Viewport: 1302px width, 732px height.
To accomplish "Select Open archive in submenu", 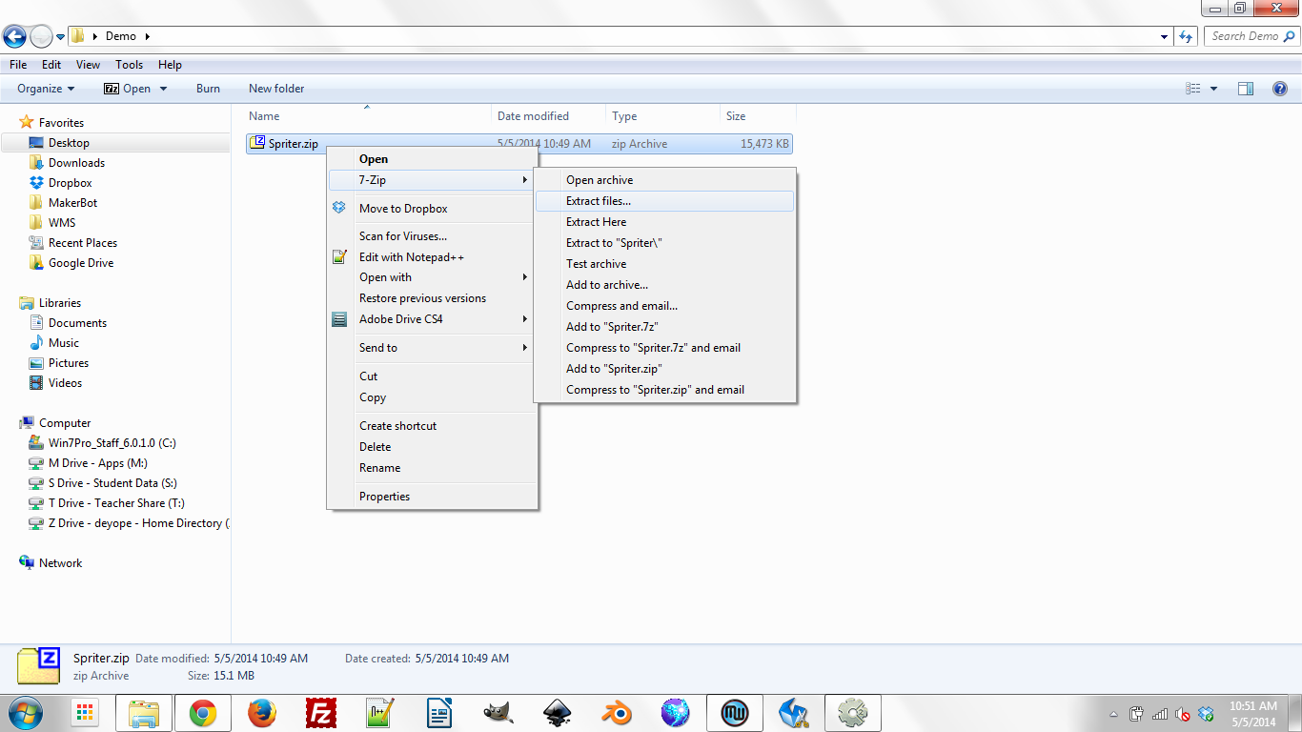I will click(664, 180).
